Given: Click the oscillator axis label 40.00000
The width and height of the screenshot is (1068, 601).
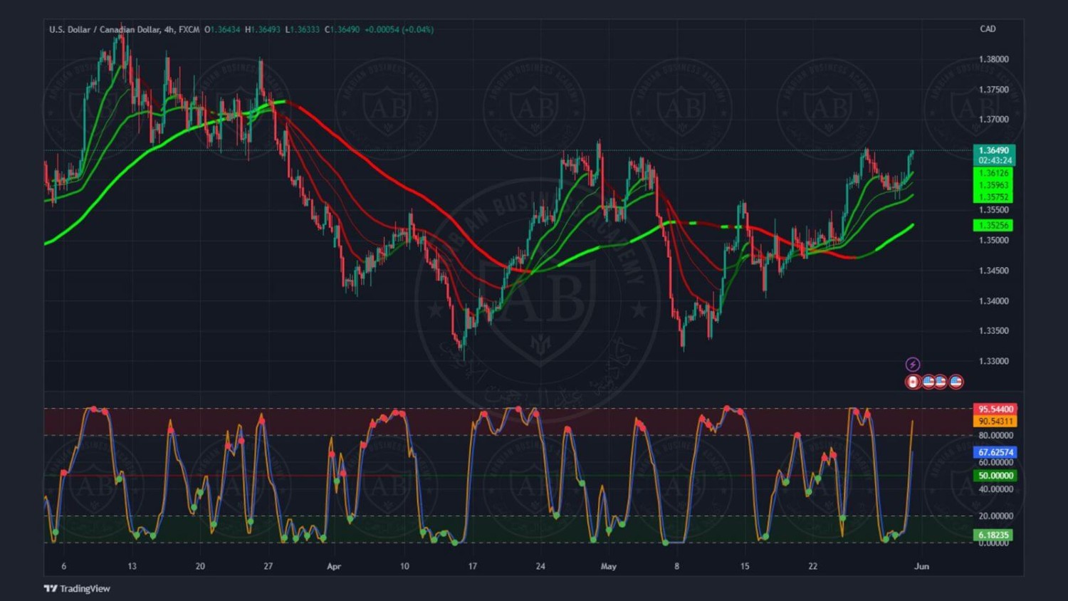Looking at the screenshot, I should pos(995,489).
